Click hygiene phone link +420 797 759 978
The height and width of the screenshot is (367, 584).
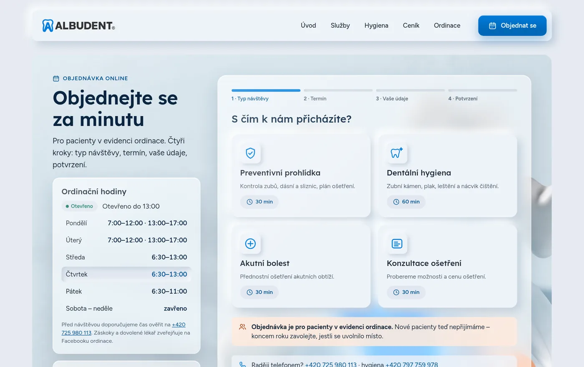point(412,365)
